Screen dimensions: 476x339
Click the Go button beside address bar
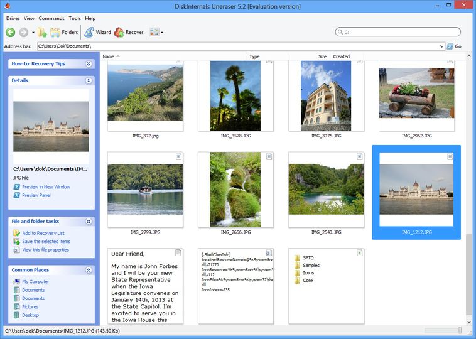coord(454,46)
